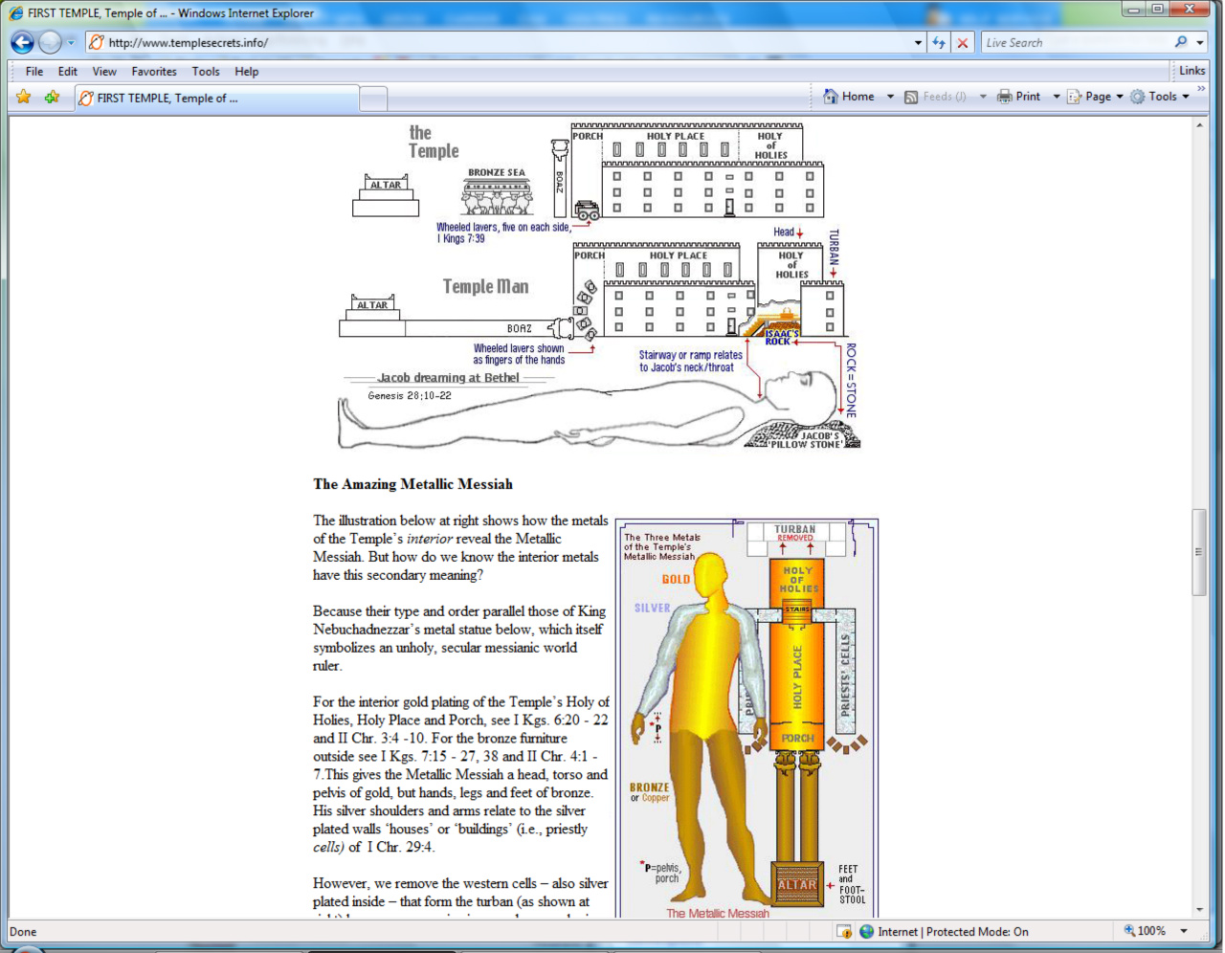The width and height of the screenshot is (1225, 953).
Task: Print the page with Print button
Action: coord(1018,97)
